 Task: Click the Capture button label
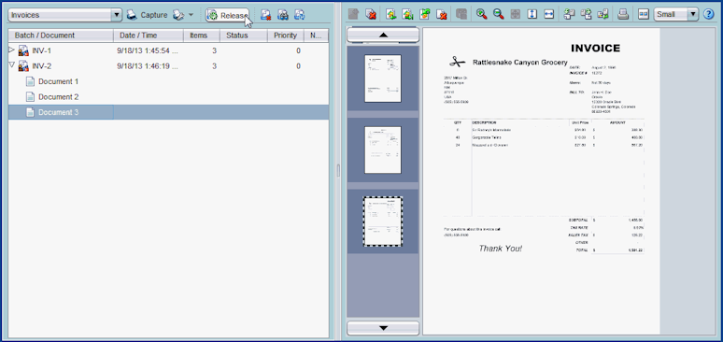[x=154, y=15]
